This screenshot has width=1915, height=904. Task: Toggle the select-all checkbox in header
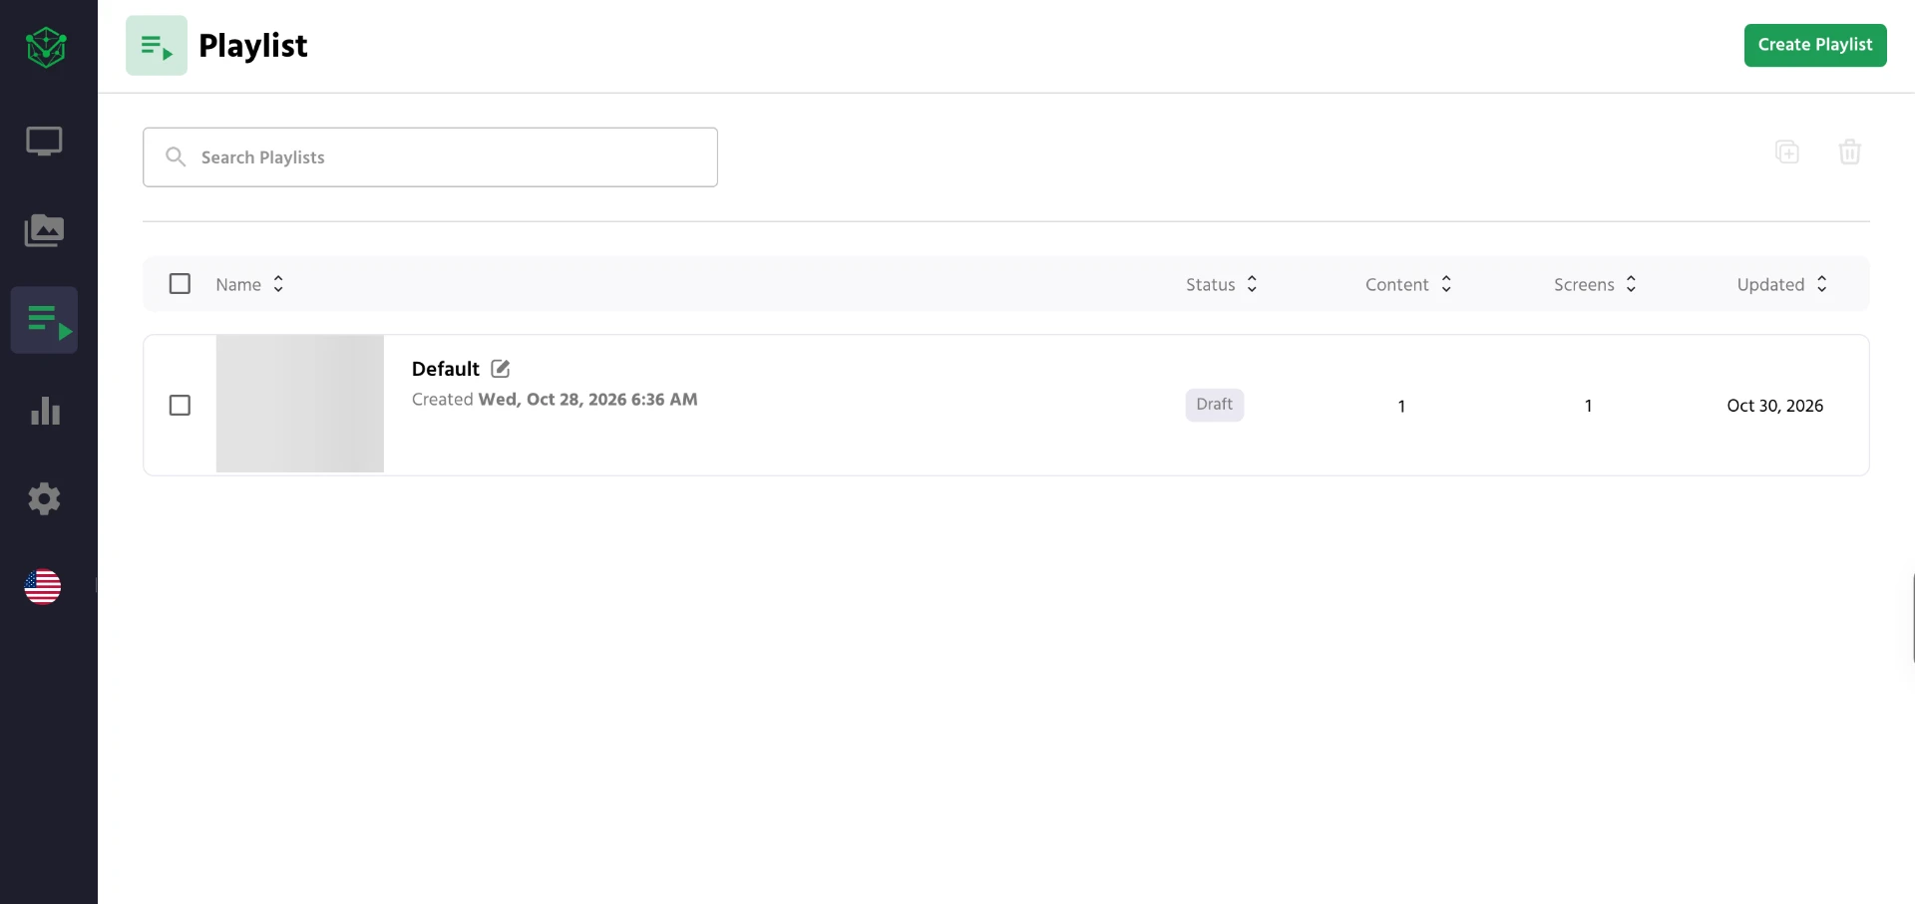[180, 284]
